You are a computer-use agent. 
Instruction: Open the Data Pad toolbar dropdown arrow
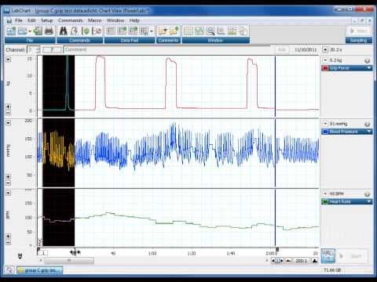point(152,31)
